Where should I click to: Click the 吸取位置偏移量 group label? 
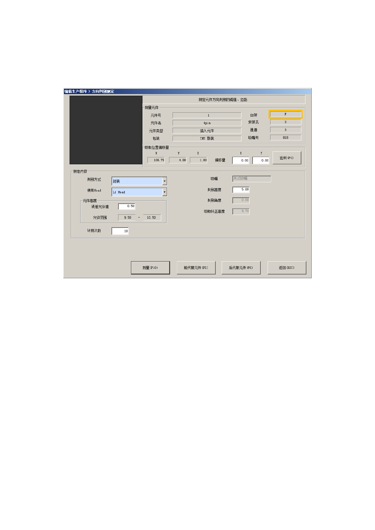[x=157, y=147]
